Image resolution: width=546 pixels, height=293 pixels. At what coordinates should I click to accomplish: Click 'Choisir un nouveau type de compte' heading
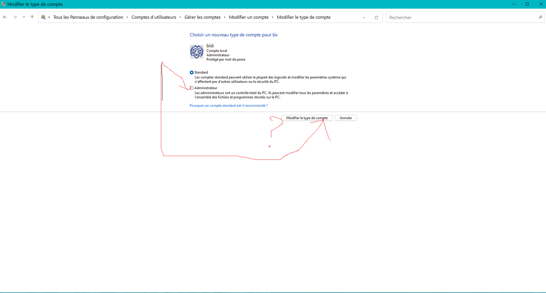coord(233,35)
